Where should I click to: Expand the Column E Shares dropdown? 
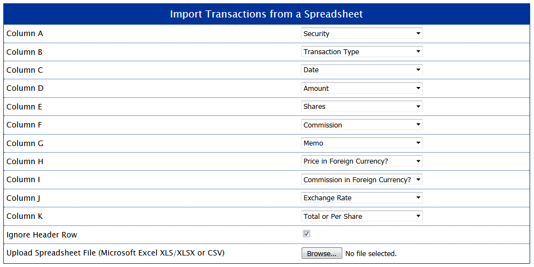[x=362, y=106]
